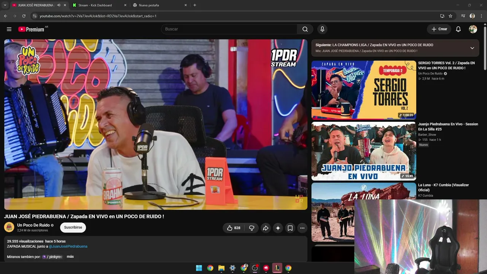This screenshot has width=487, height=274.
Task: Open the Sergio Torres Vol 2 thumbnail
Action: tap(364, 90)
